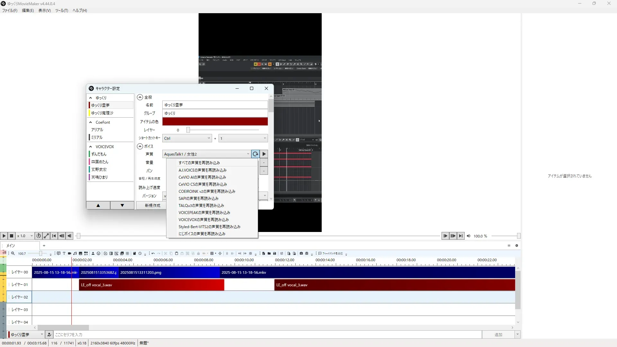617x347 pixels.
Task: Click the speaker volume icon
Action: click(469, 236)
